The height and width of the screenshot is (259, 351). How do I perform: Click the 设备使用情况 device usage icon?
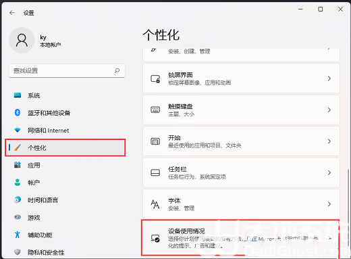pyautogui.click(x=155, y=239)
